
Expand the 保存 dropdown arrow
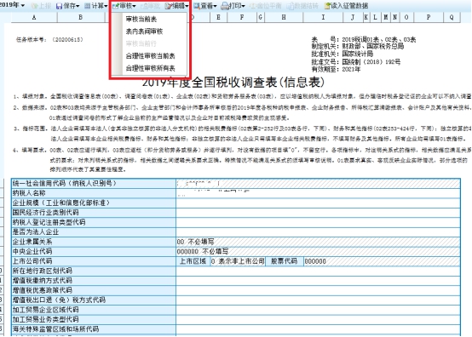(x=78, y=6)
